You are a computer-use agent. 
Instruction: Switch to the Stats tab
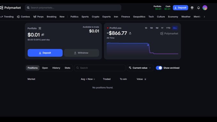coord(67,68)
